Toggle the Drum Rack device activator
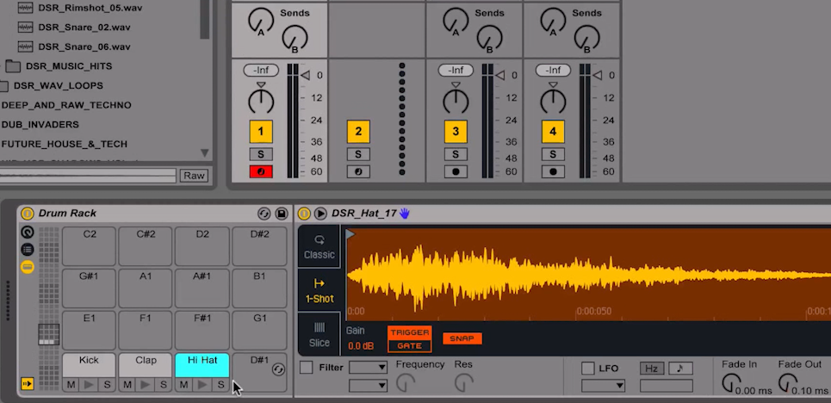This screenshot has height=403, width=831. pyautogui.click(x=27, y=214)
